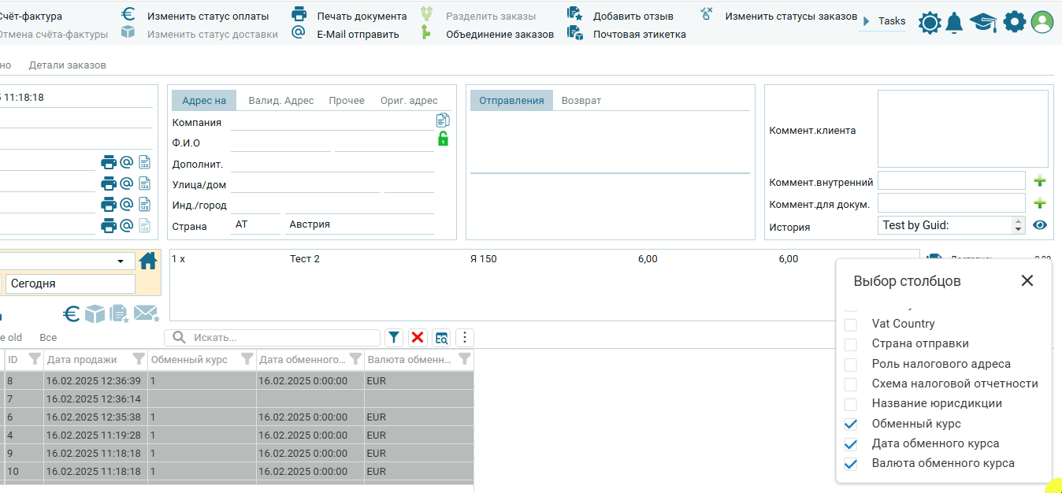Open the graduation cap training icon
The image size is (1062, 493).
coord(982,23)
